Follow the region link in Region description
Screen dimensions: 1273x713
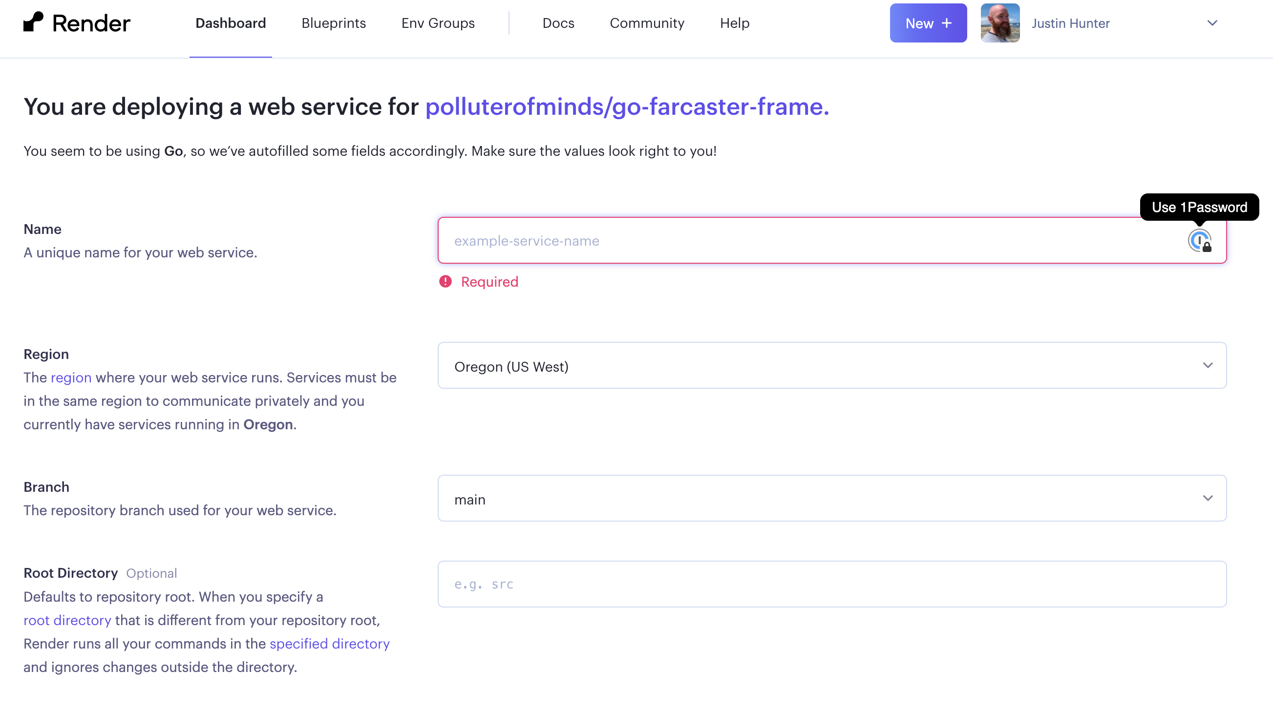coord(71,377)
